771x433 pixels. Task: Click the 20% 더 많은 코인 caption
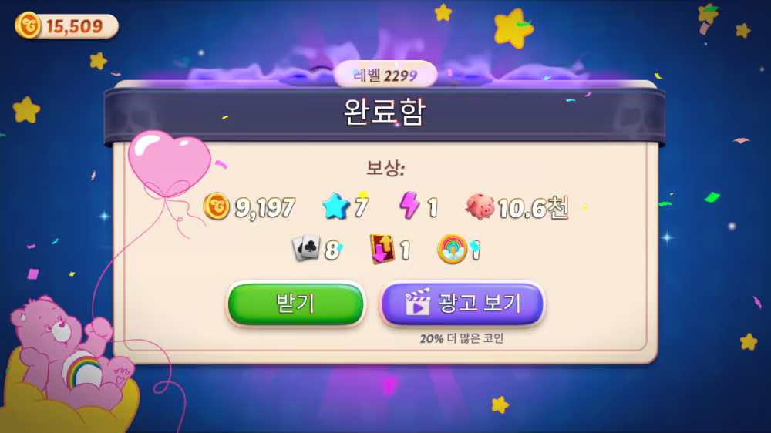[x=462, y=338]
